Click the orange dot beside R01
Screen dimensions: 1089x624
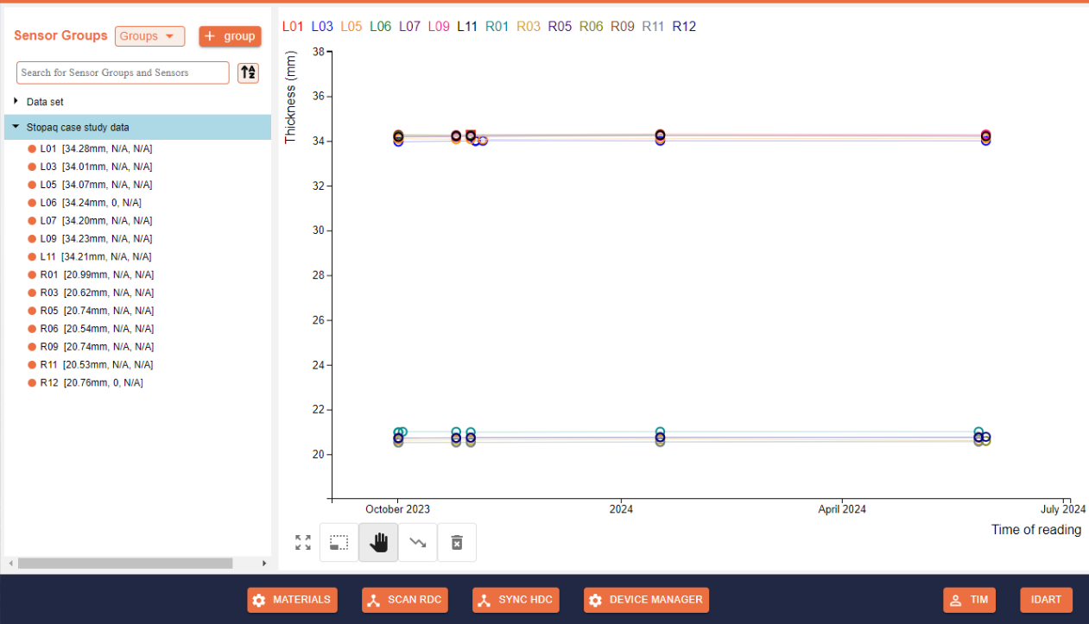click(x=32, y=274)
